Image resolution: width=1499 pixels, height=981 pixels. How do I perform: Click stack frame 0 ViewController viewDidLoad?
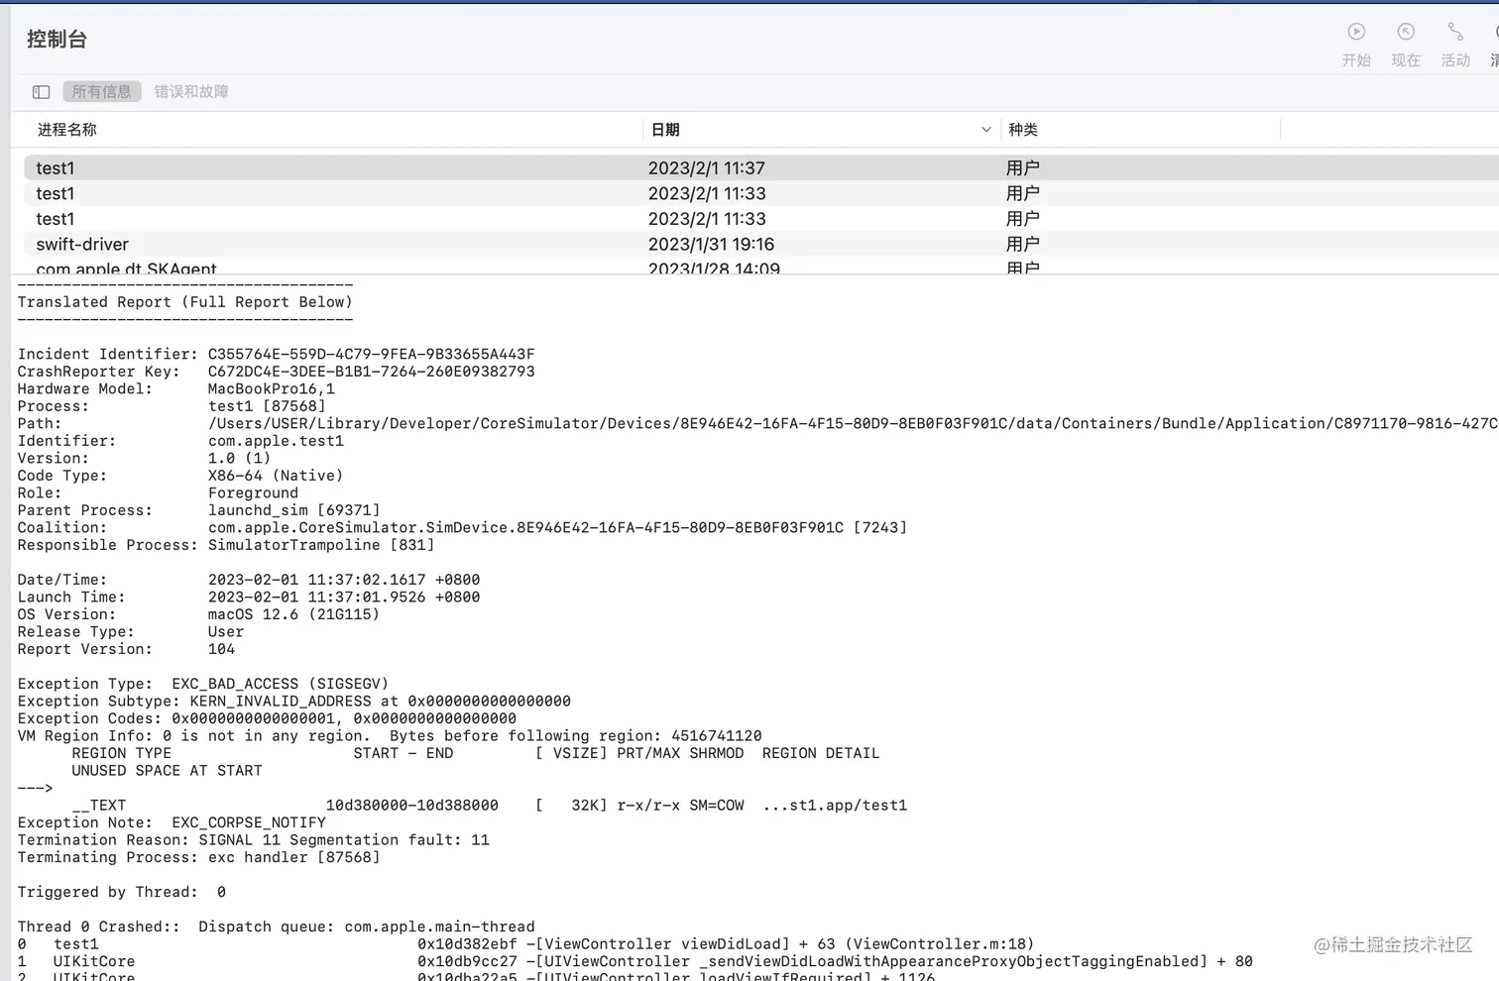(525, 943)
